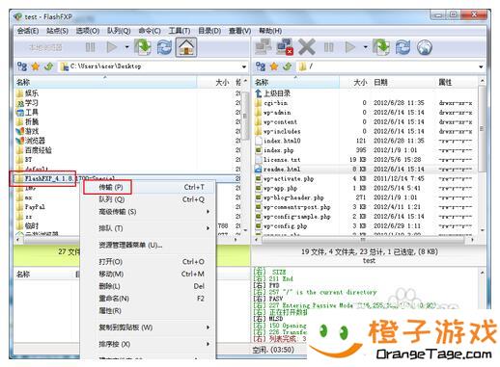Screen dimensions: 500x367
Task: Switch to local browser with house icon
Action: 186,47
